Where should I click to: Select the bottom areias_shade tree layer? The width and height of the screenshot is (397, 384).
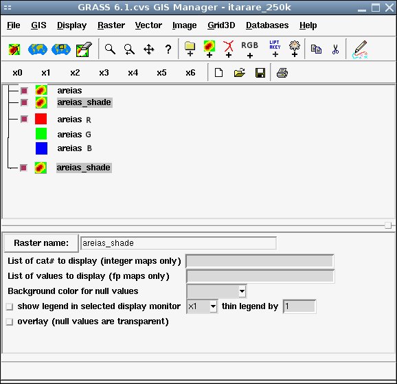[84, 168]
